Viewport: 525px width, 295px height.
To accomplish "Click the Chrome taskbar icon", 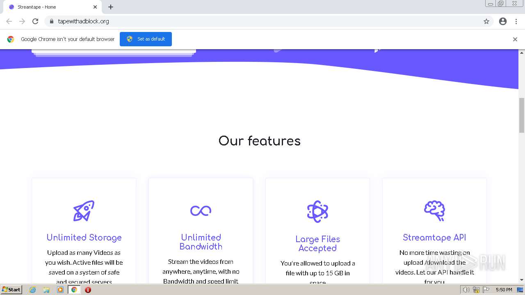I will (x=74, y=290).
